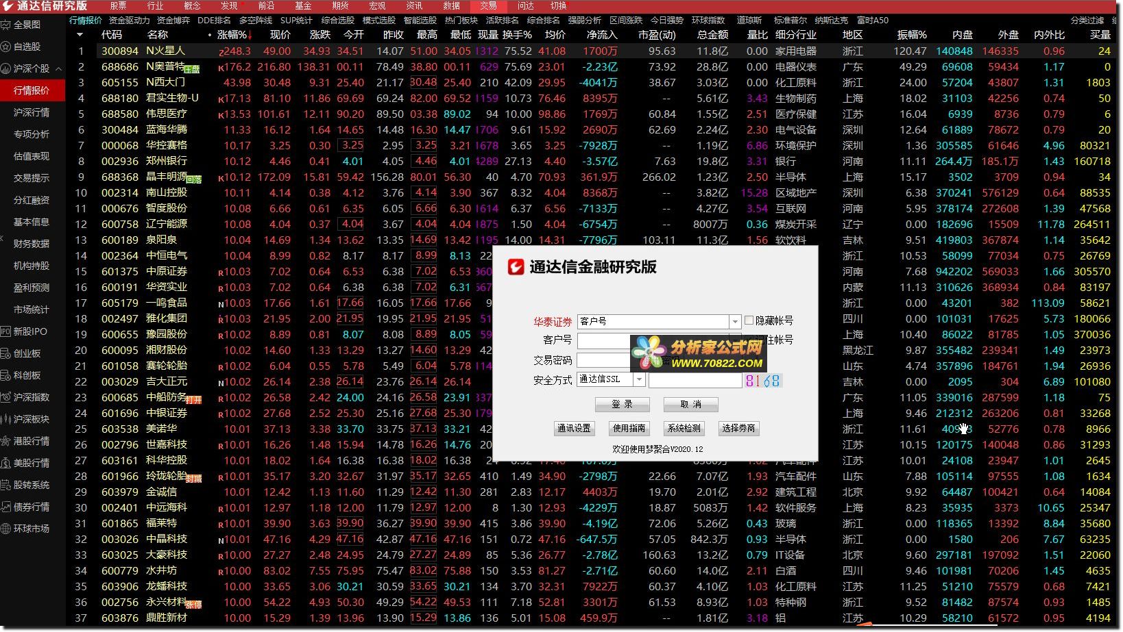1123x632 pixels.
Task: Open 自选股 watchlist in the sidebar
Action: click(27, 47)
